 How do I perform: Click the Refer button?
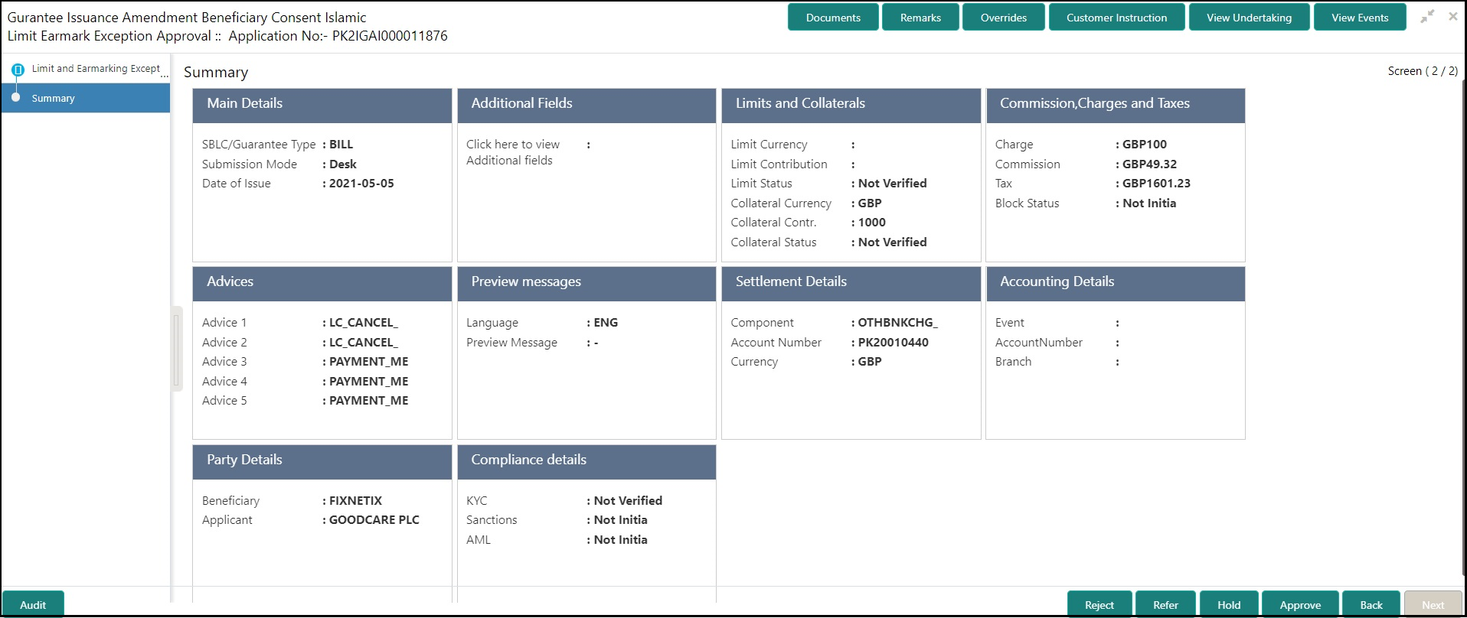[1165, 604]
